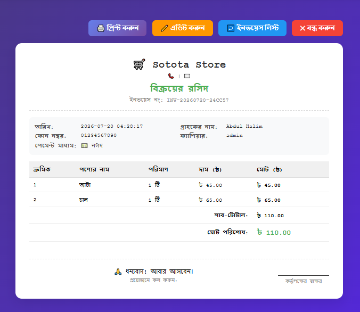The width and height of the screenshot is (360, 312).
Task: Open the ইনভয়েস লিস্ট invoice list
Action: [252, 28]
